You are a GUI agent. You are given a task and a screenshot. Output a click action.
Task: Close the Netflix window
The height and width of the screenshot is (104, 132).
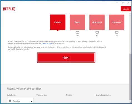tap(129, 3)
